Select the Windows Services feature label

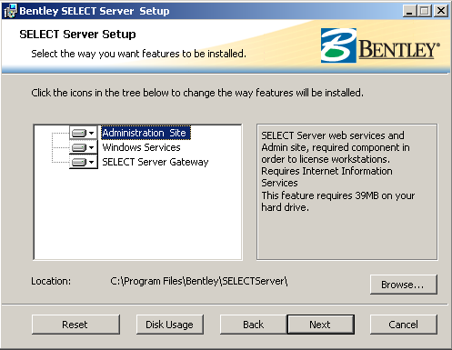[141, 147]
